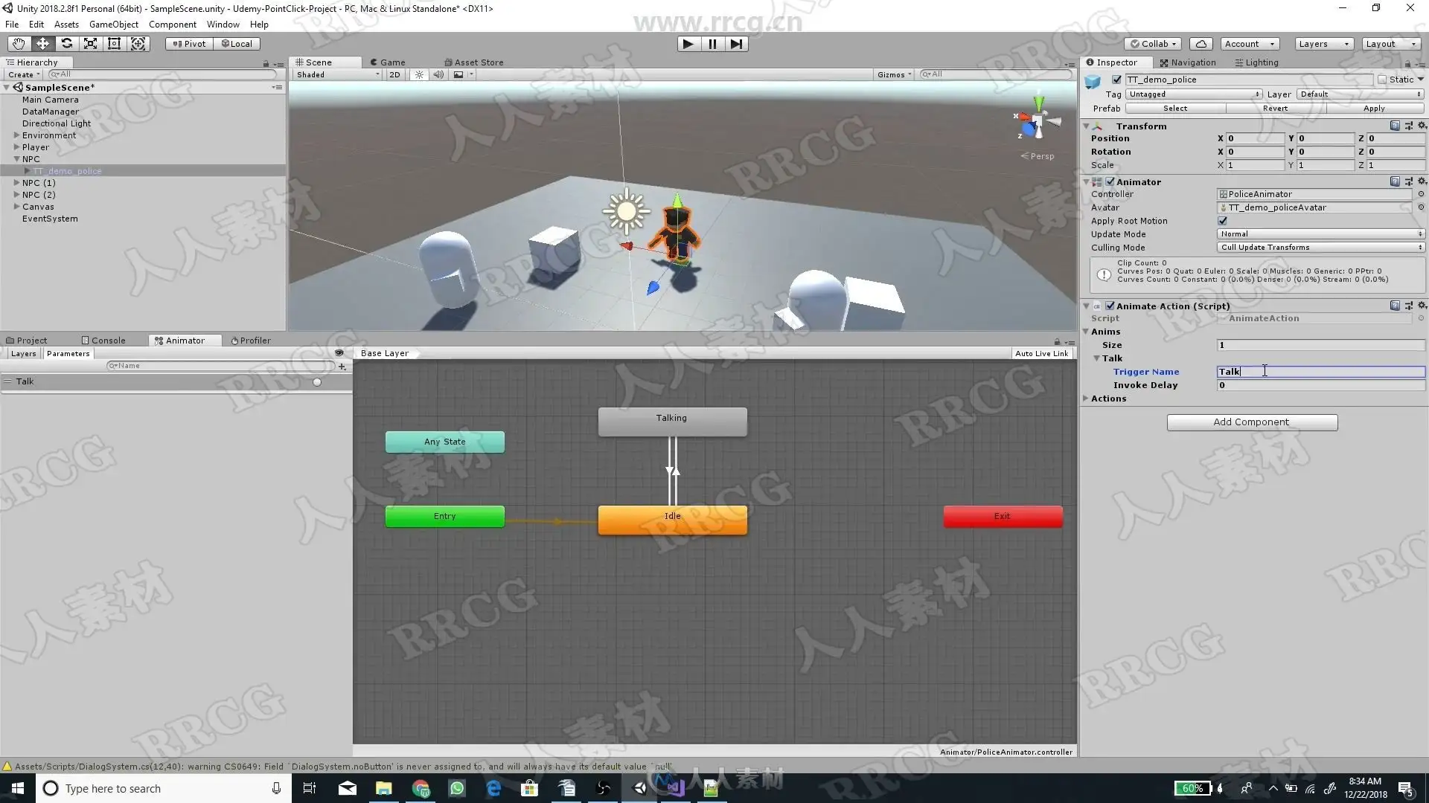Click the Trigger Name input field
This screenshot has width=1429, height=803.
pos(1321,372)
